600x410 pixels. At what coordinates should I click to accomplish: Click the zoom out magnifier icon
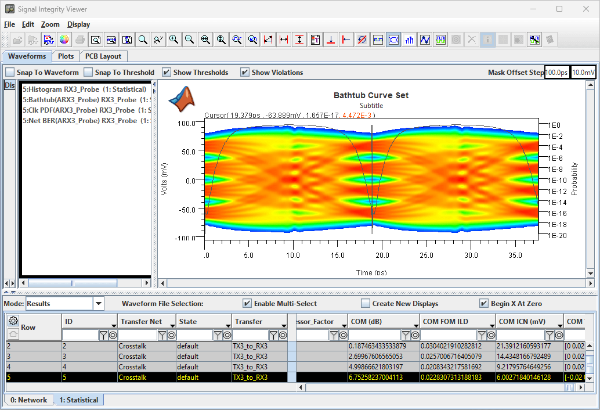coord(189,39)
